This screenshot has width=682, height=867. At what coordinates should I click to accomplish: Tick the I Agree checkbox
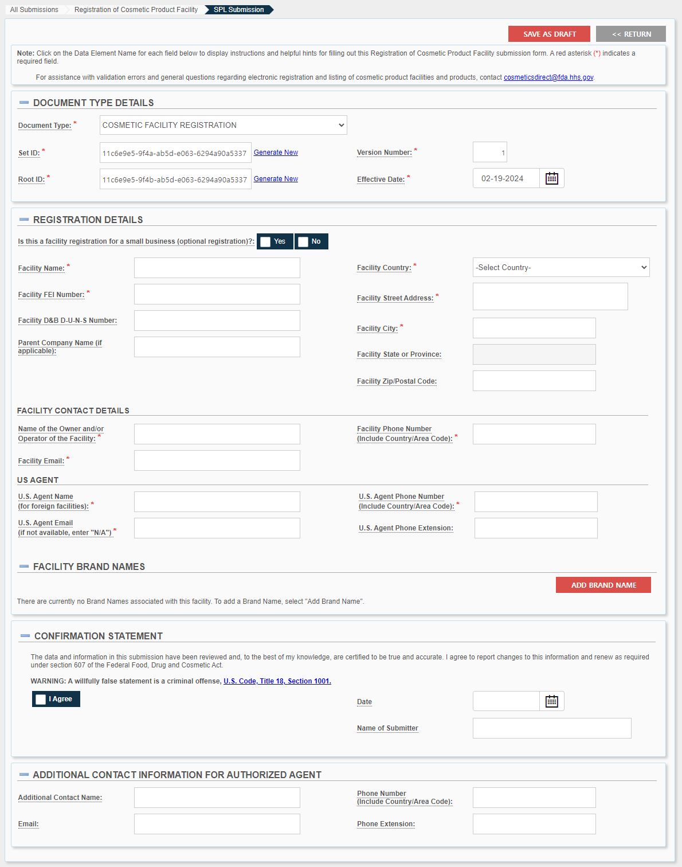tap(41, 700)
